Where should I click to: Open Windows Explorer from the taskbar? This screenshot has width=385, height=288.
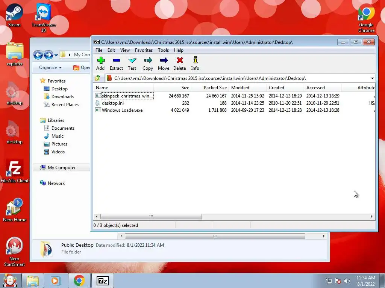pos(33,280)
